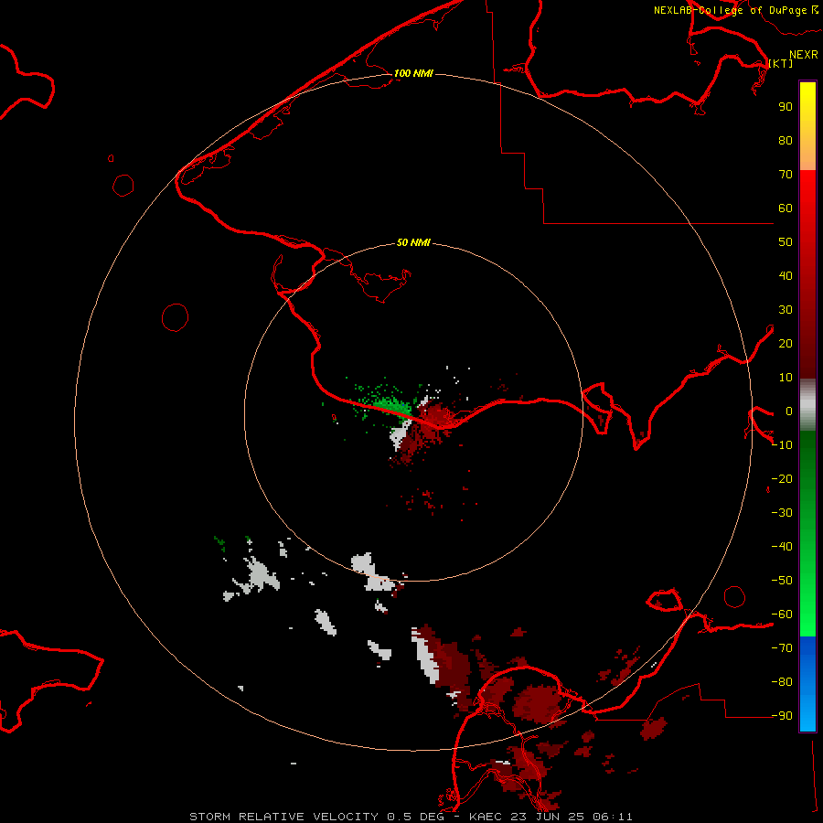Click the 80 value on the velocity scale
823x823 pixels.
point(786,140)
